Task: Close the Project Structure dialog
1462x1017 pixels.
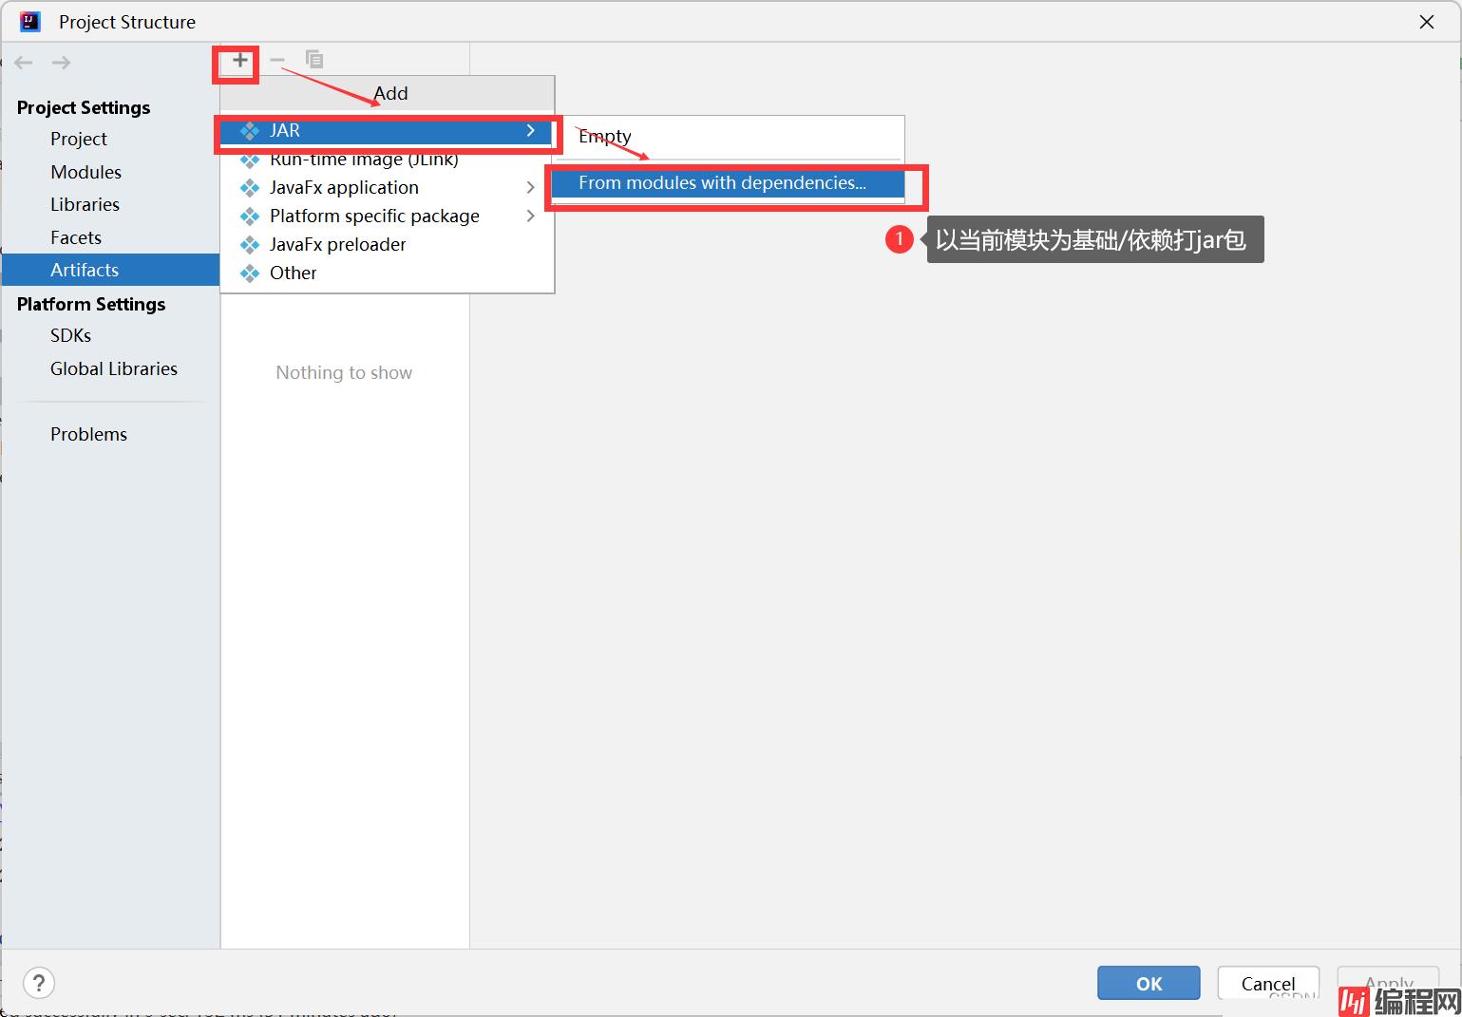Action: [1427, 22]
